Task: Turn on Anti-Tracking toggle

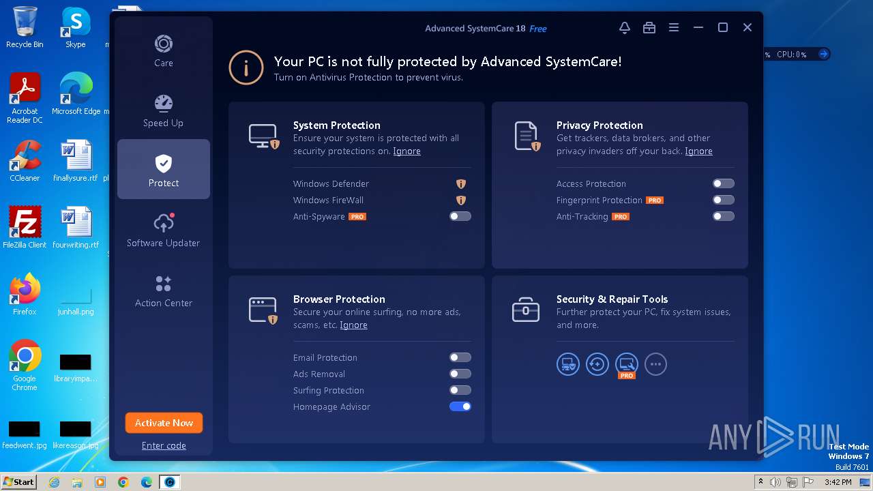Action: point(724,216)
